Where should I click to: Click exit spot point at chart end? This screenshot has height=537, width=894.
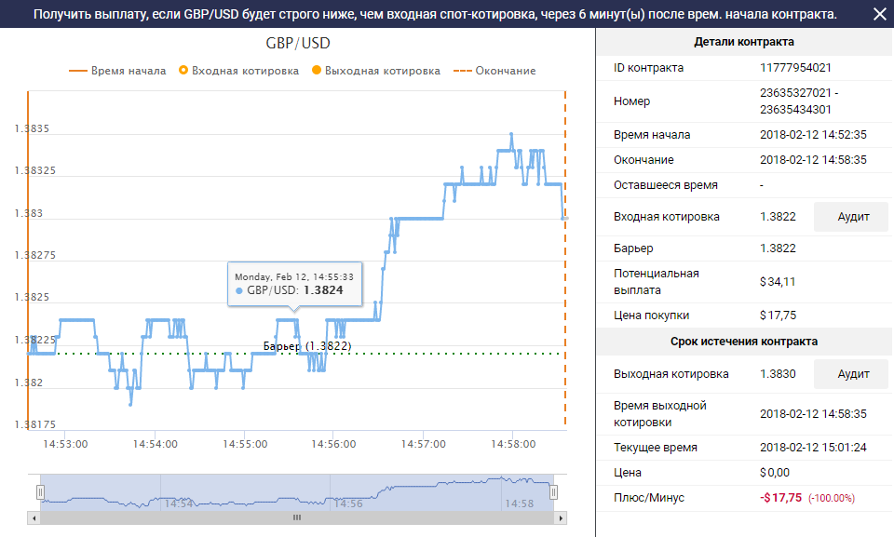[564, 219]
